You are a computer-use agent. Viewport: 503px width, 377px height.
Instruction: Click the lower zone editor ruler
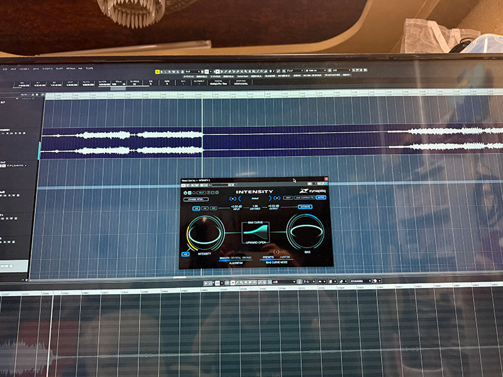(x=251, y=288)
